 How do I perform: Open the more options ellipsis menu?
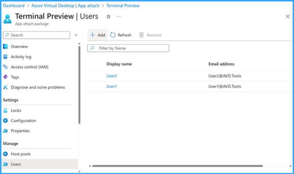point(119,16)
